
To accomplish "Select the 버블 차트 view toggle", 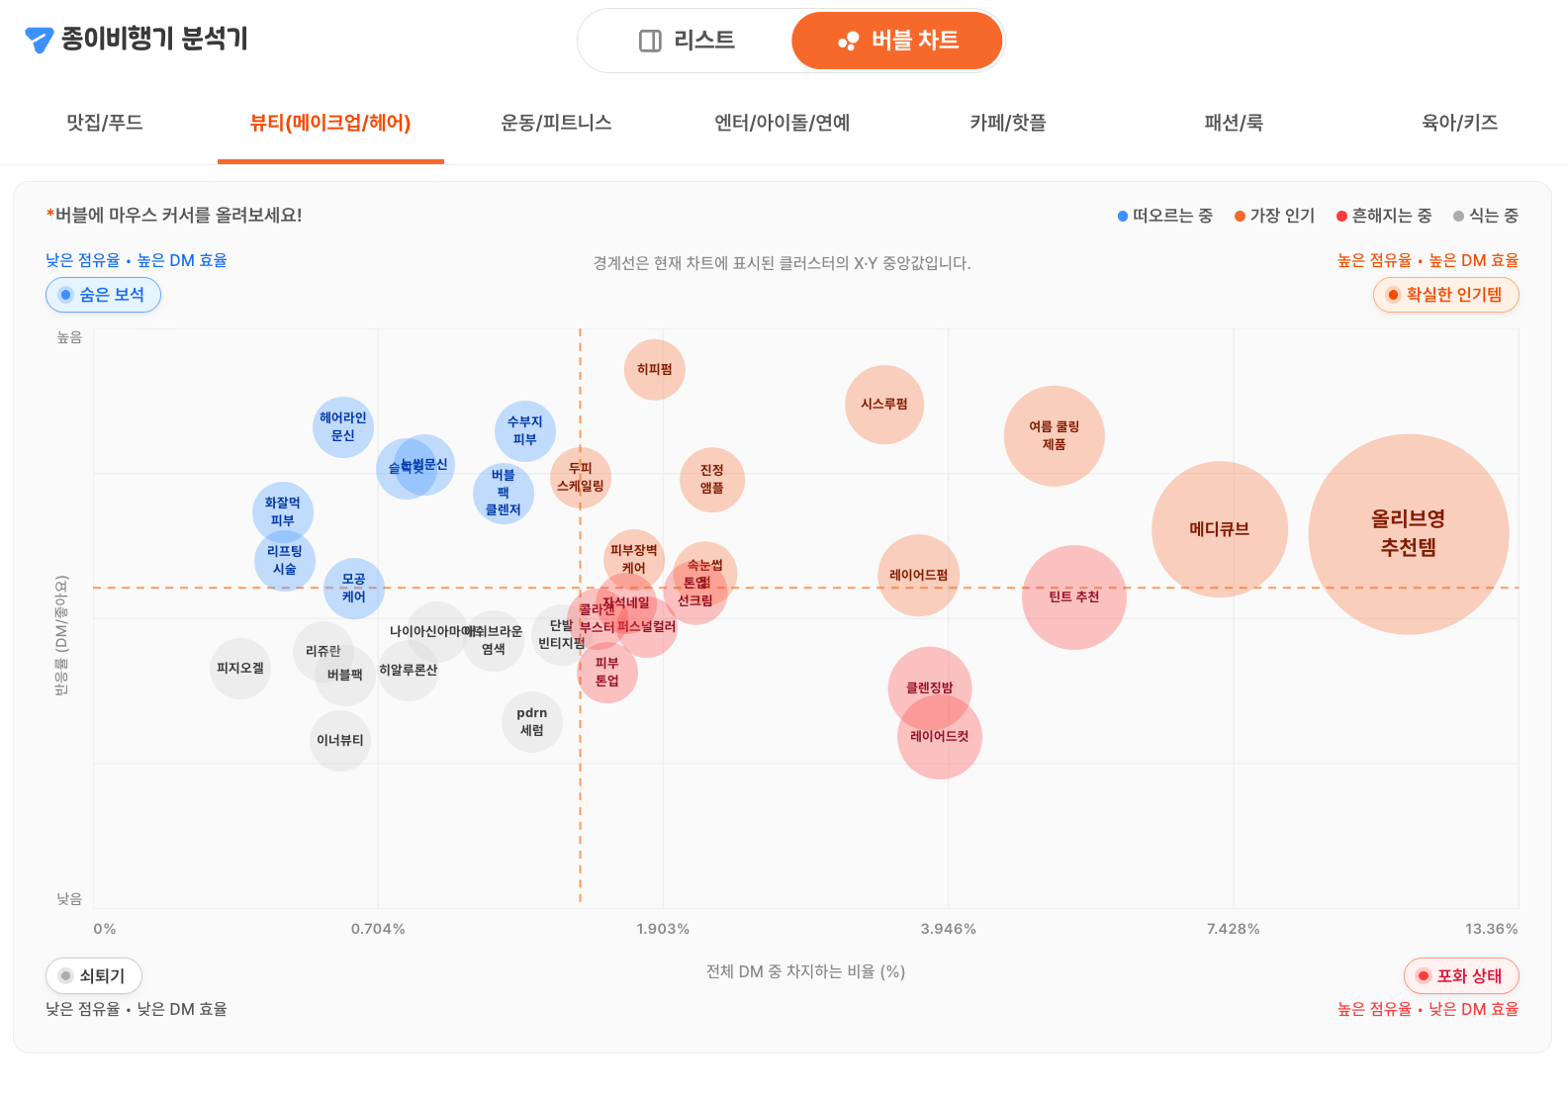I will 897,41.
